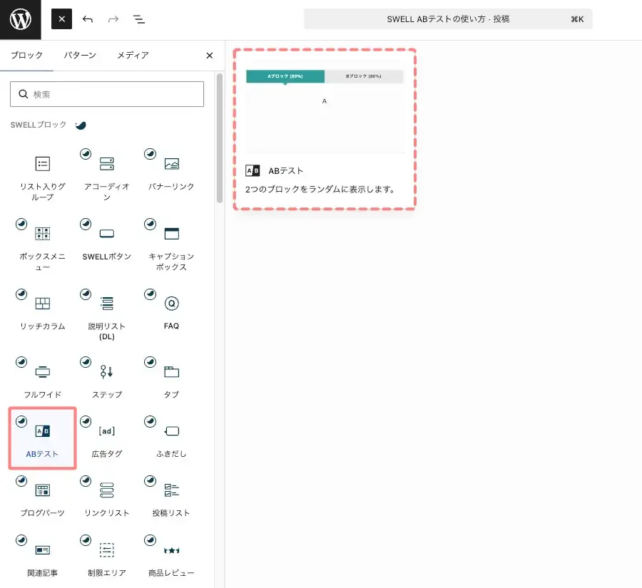
Task: Insert the ABテスト block
Action: point(43,438)
